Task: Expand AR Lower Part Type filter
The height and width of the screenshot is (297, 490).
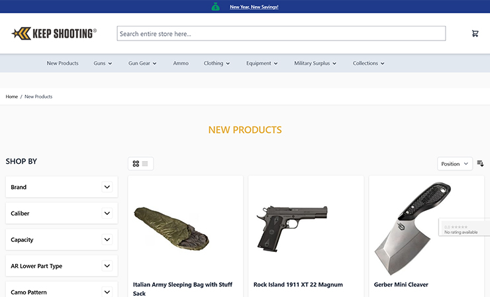Action: 107,266
